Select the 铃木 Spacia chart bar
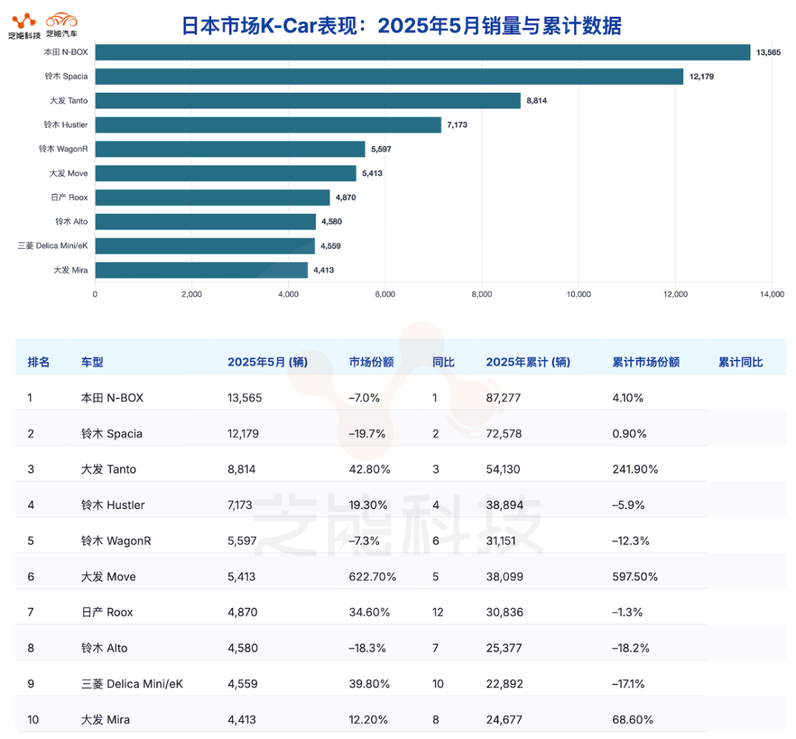The height and width of the screenshot is (739, 796). click(x=388, y=77)
